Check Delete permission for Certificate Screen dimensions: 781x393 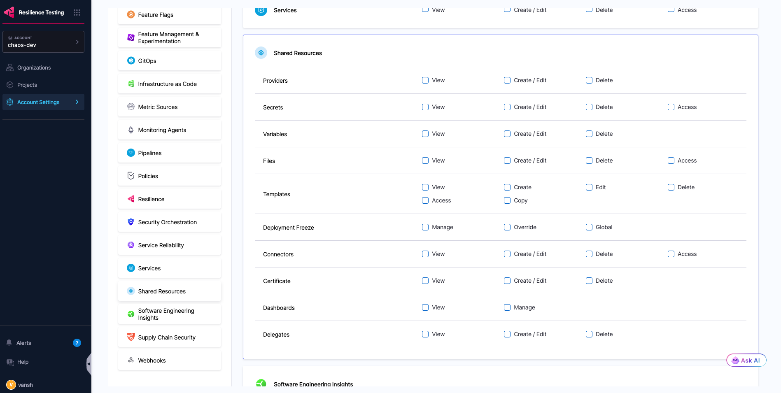pos(589,281)
